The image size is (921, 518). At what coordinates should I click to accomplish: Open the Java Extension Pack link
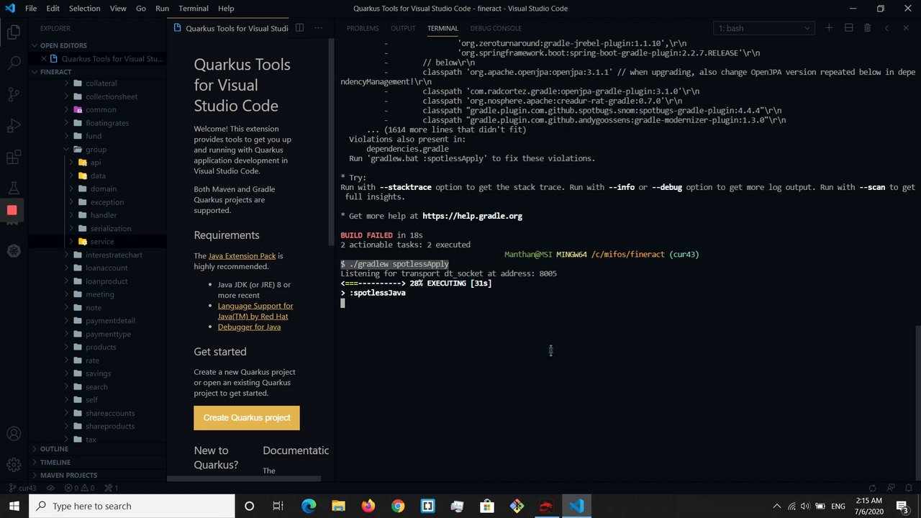(242, 255)
